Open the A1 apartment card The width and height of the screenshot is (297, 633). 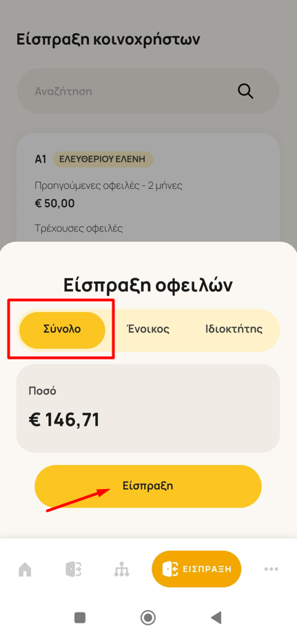coord(148,188)
